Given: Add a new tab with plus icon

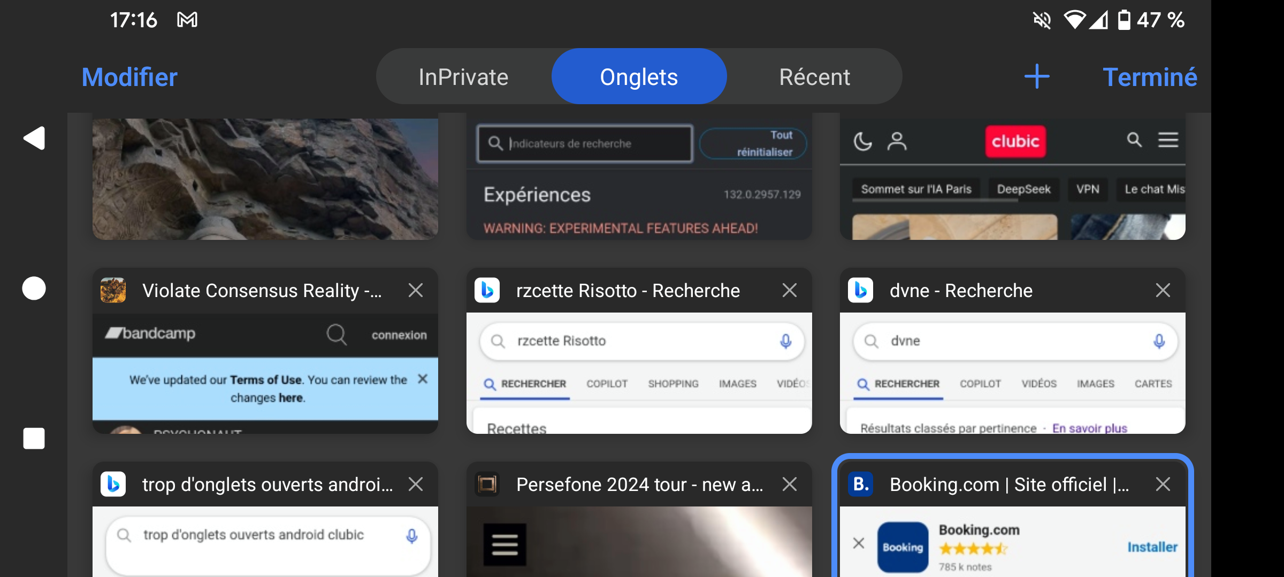Looking at the screenshot, I should click(1037, 76).
